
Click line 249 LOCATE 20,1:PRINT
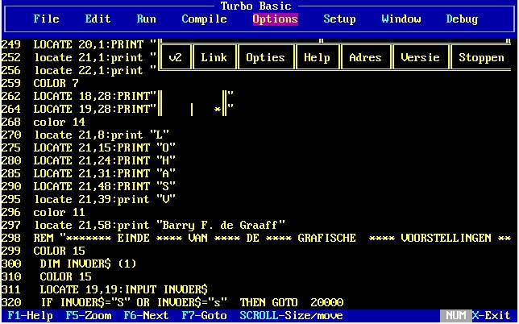pos(78,44)
